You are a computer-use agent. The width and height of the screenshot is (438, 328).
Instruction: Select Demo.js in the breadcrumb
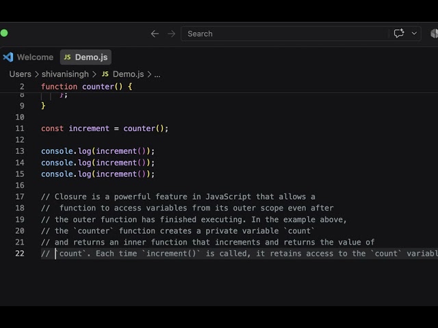pyautogui.click(x=128, y=74)
